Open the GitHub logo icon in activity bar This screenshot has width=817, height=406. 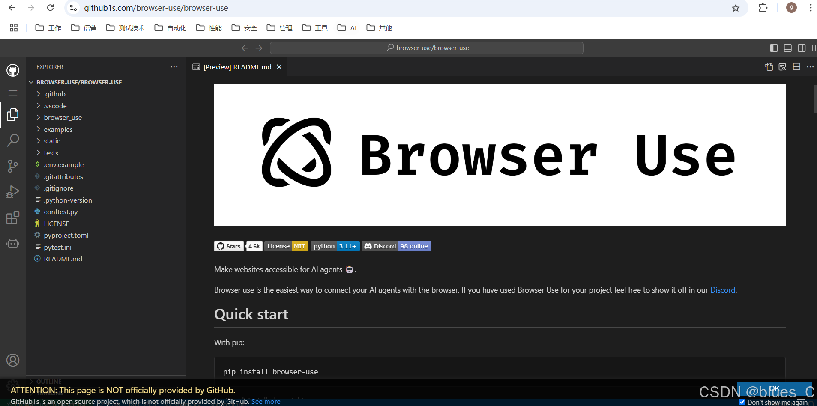click(x=13, y=70)
